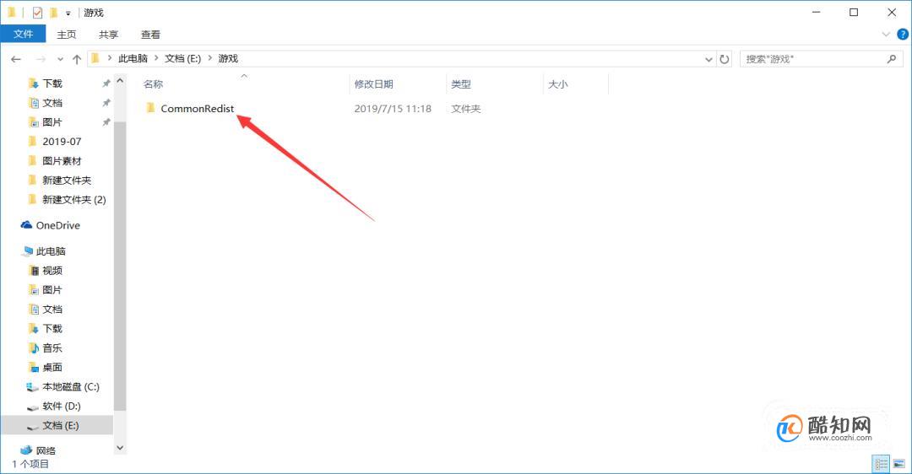Open 图片 under 此电脑
Viewport: 912px width, 474px height.
point(52,290)
